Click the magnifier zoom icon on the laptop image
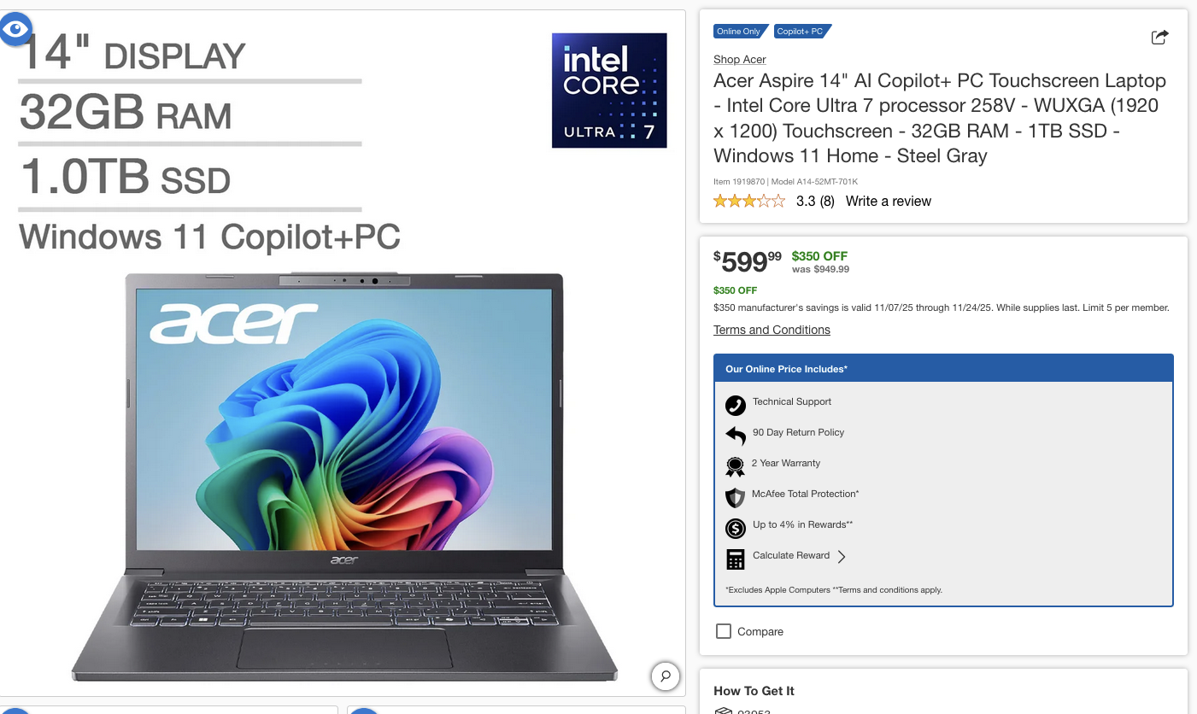The width and height of the screenshot is (1197, 714). (666, 676)
